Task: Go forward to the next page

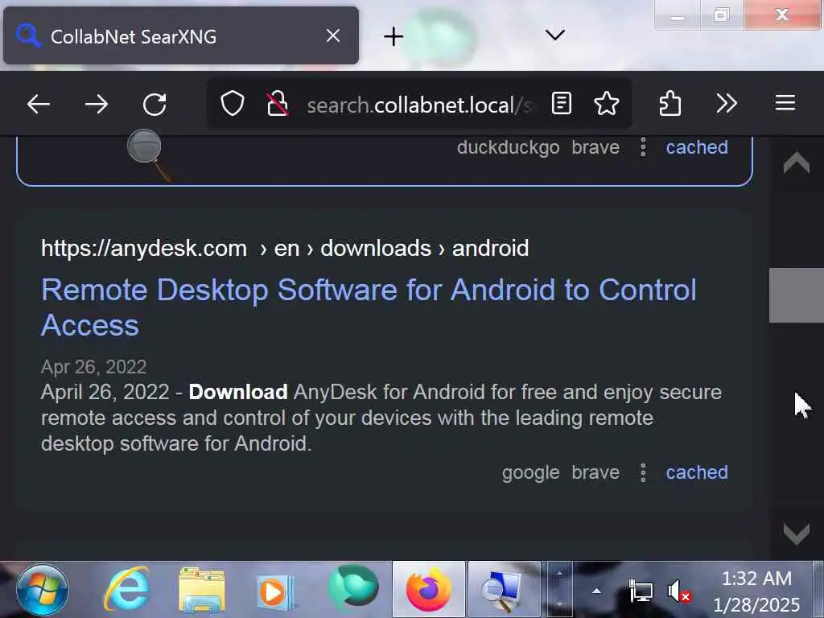Action: [97, 104]
